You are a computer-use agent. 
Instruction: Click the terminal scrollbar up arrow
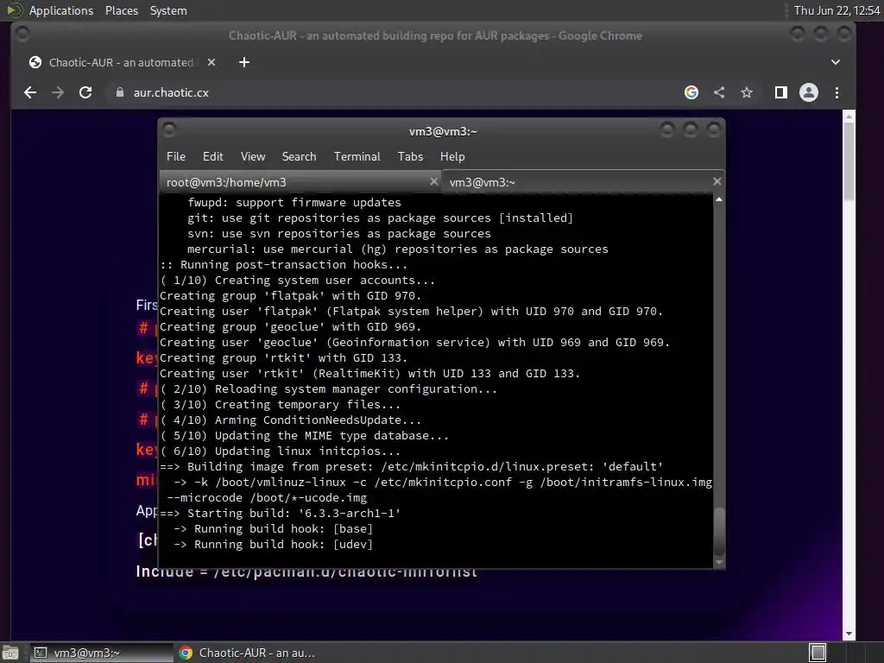click(719, 199)
